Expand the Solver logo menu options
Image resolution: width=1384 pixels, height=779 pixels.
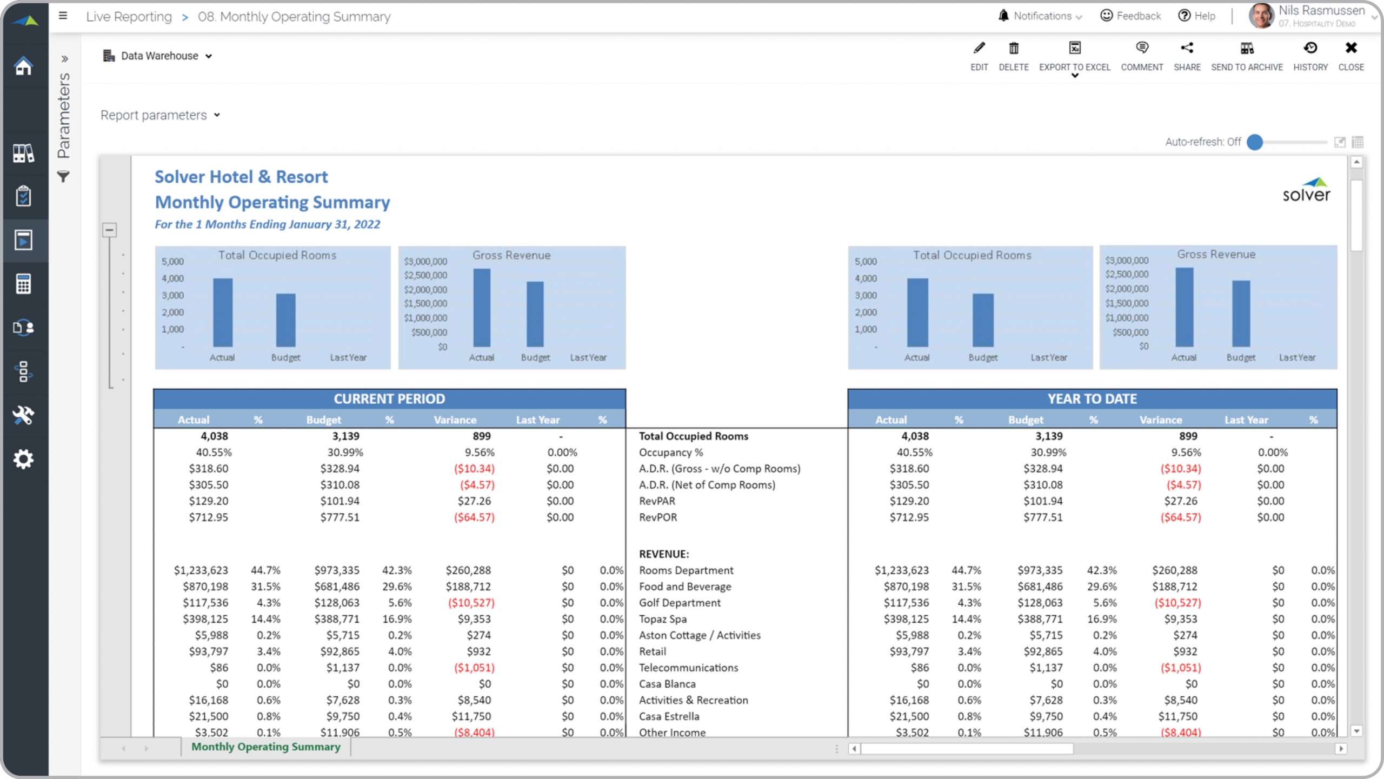coord(25,17)
